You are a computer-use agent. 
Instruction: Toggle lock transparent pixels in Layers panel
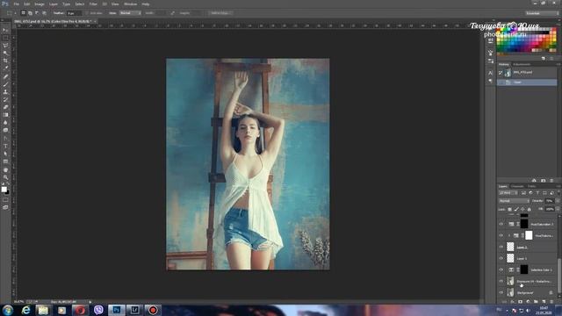coord(509,209)
